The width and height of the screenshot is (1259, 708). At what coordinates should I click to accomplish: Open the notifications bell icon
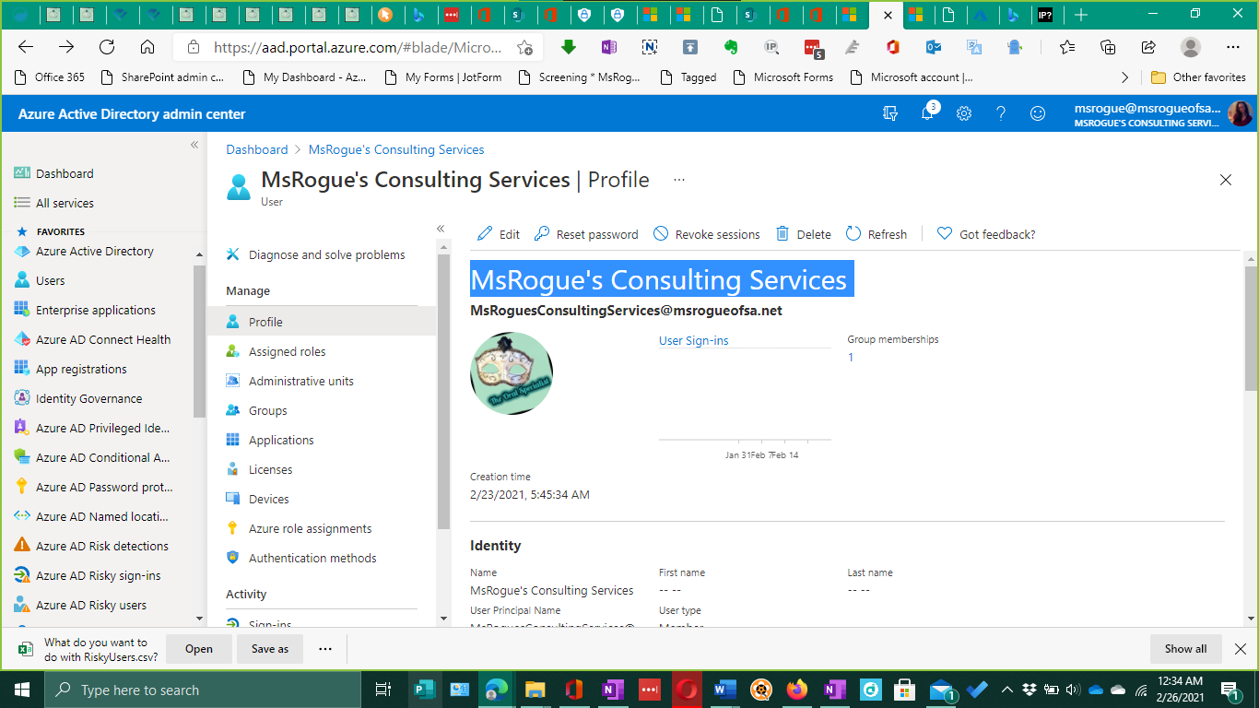[x=927, y=113]
